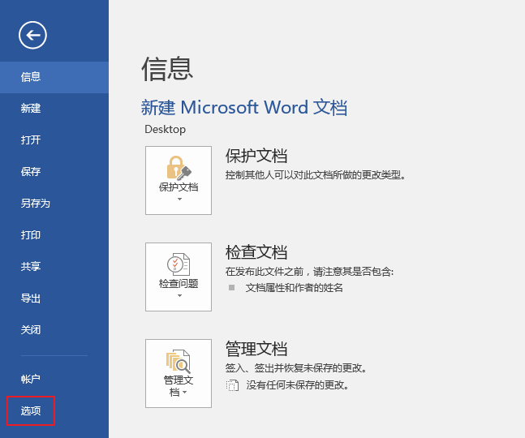Click the 信息 page heading

(x=167, y=69)
